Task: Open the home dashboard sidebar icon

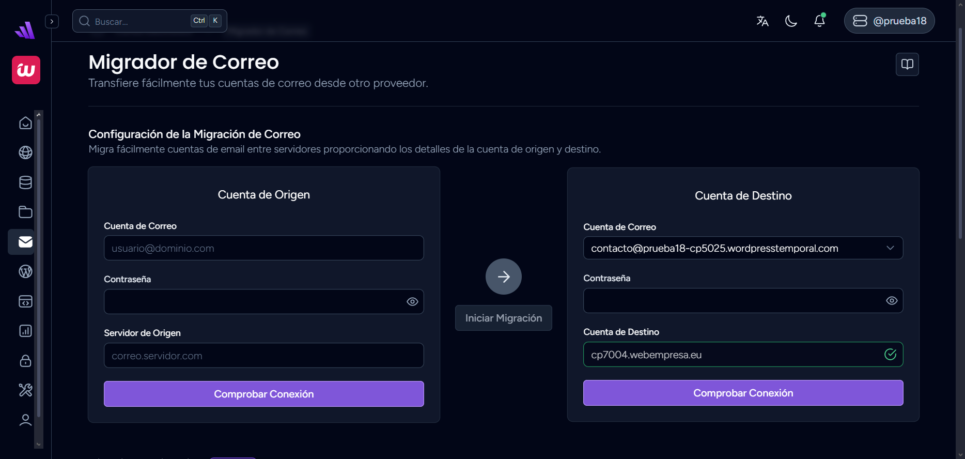Action: pyautogui.click(x=25, y=123)
